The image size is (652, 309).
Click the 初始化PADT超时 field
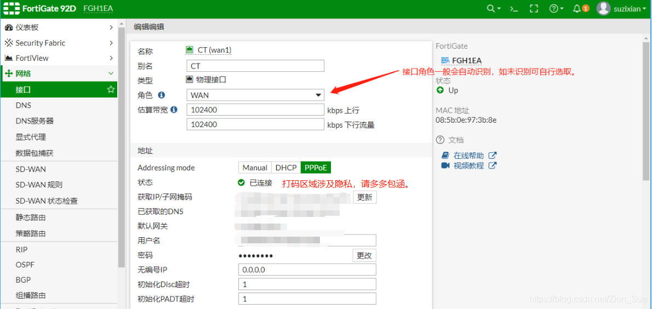[x=307, y=299]
